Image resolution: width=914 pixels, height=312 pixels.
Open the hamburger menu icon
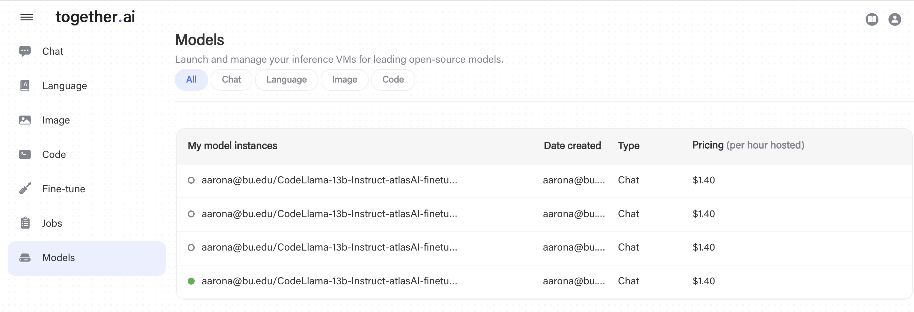click(26, 17)
